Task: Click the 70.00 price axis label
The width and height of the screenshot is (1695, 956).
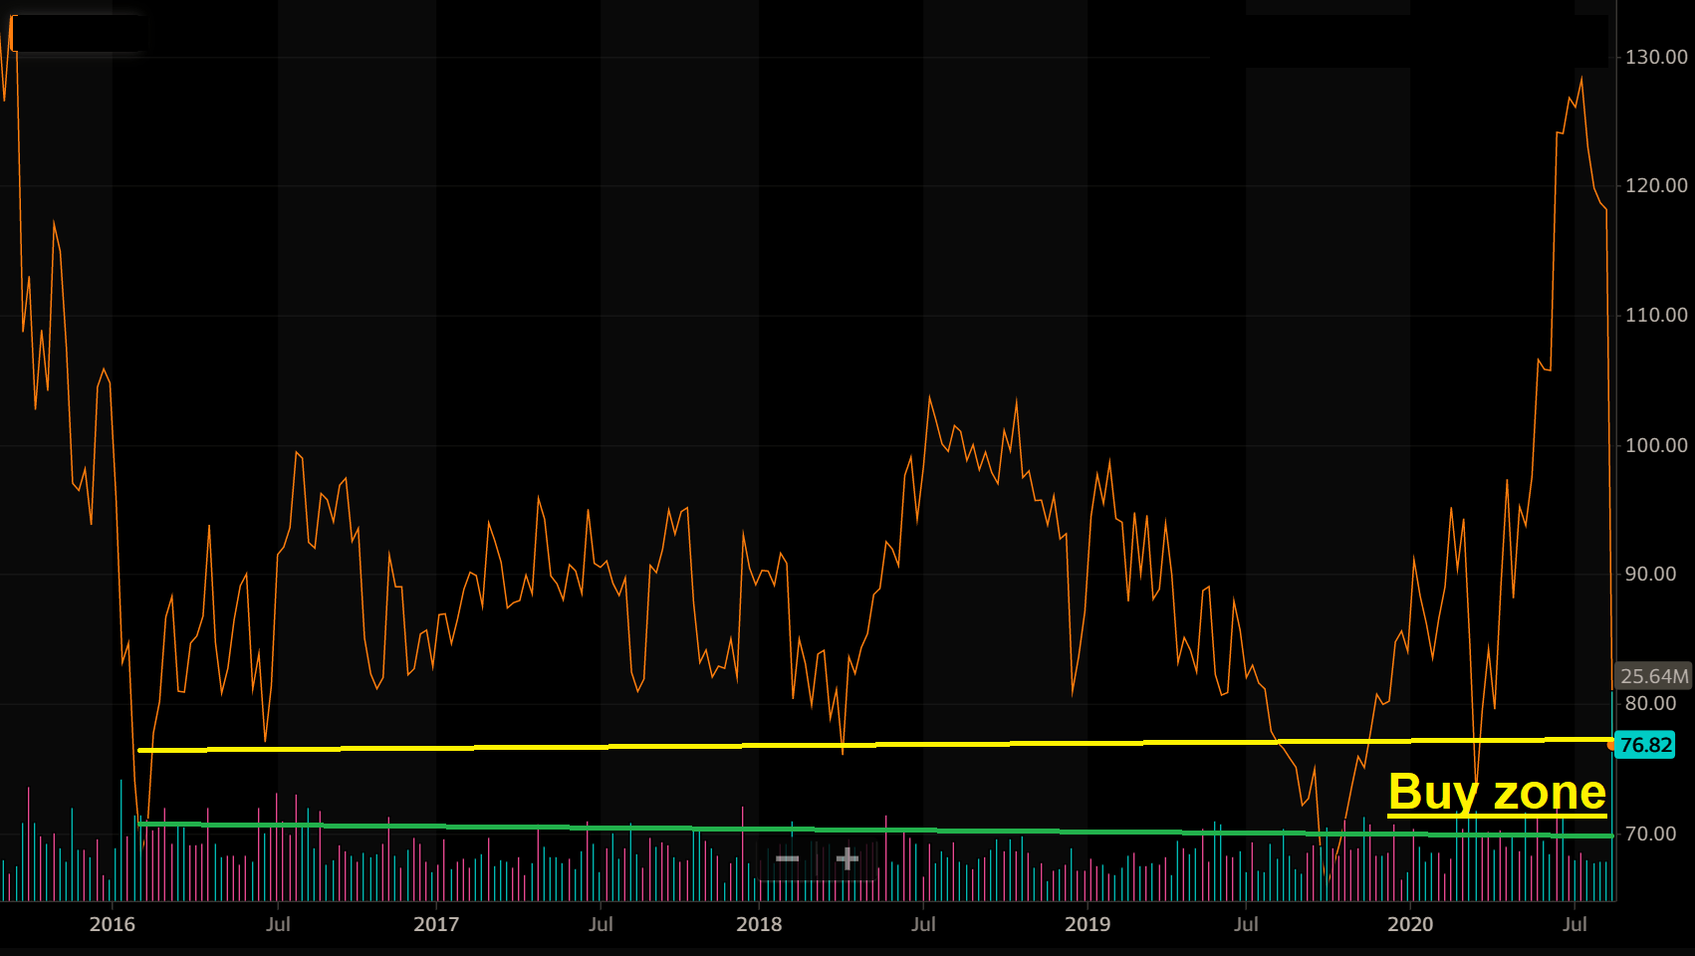Action: click(1651, 834)
